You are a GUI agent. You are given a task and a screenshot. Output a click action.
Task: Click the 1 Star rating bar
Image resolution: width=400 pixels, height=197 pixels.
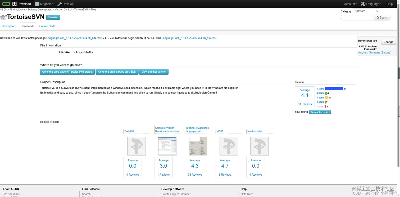coord(326,107)
